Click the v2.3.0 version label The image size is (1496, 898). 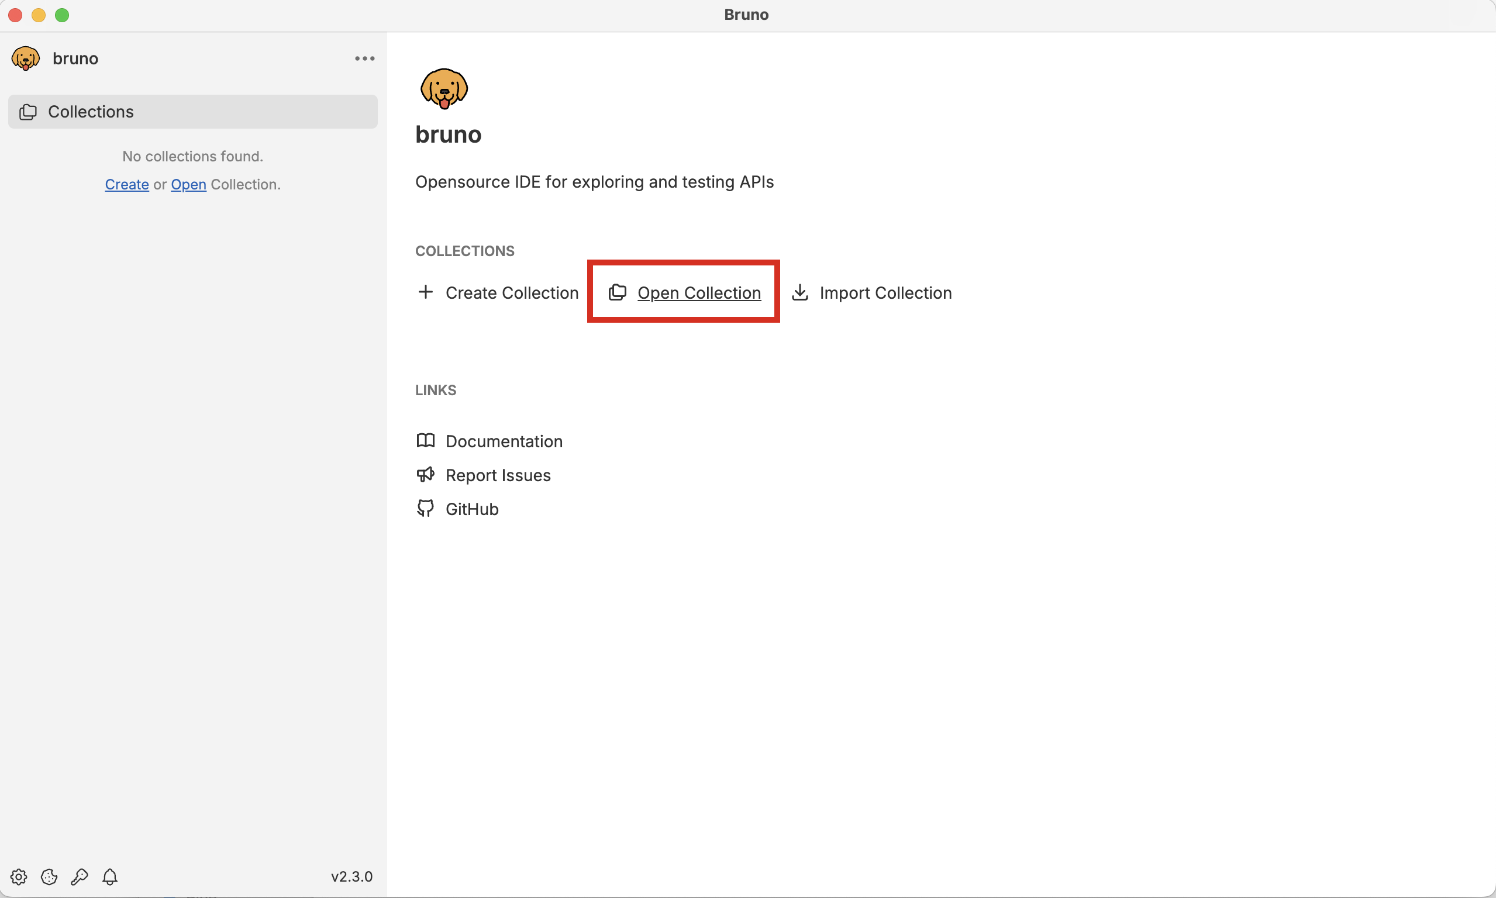tap(351, 877)
